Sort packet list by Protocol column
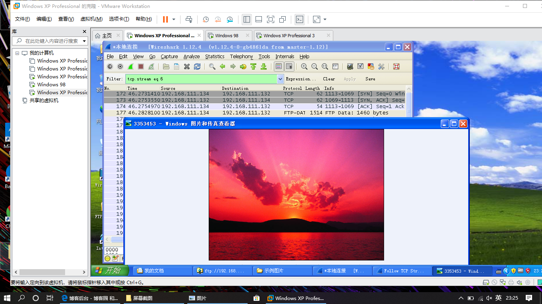Screen dimensions: 542x304 click(x=292, y=88)
